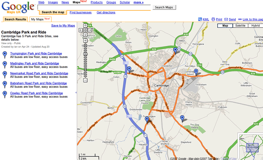Click the map marker at Trumpington

pos(147,120)
